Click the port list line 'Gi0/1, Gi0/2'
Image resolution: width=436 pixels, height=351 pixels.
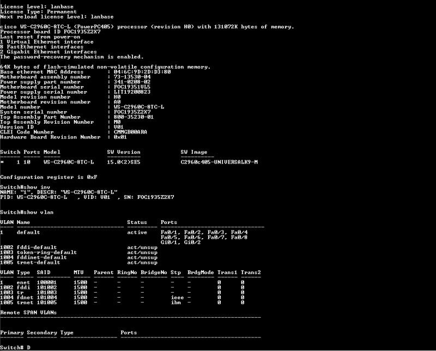(180, 242)
